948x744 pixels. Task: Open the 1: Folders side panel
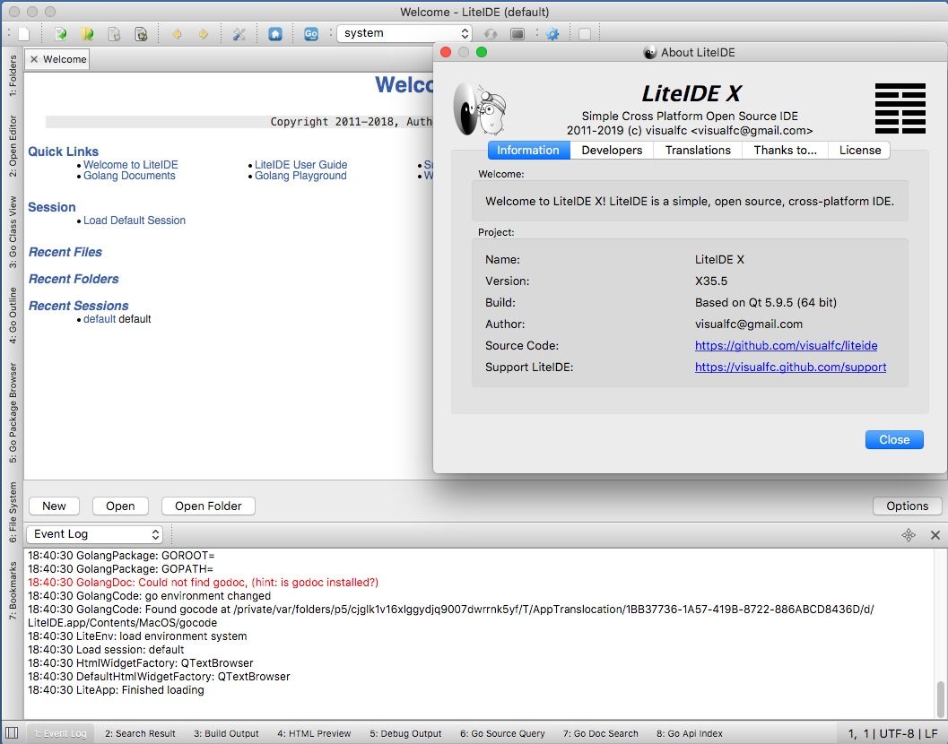[13, 75]
